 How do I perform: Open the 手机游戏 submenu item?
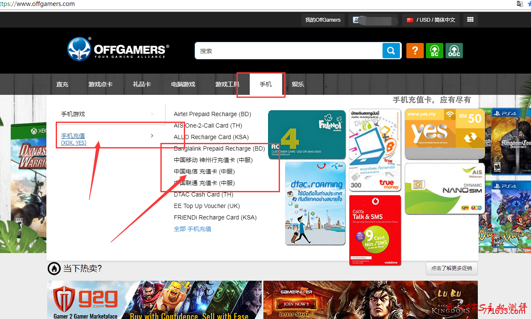(x=73, y=114)
